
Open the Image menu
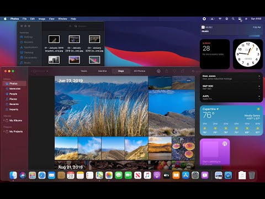pos(42,19)
